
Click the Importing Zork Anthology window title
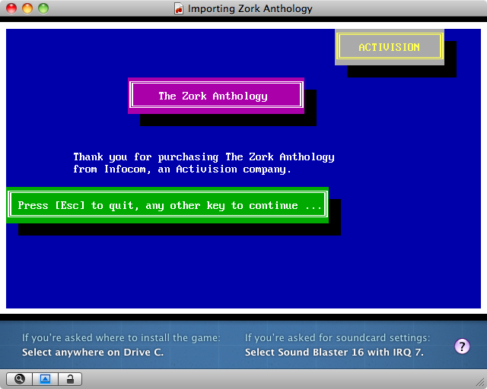click(250, 9)
